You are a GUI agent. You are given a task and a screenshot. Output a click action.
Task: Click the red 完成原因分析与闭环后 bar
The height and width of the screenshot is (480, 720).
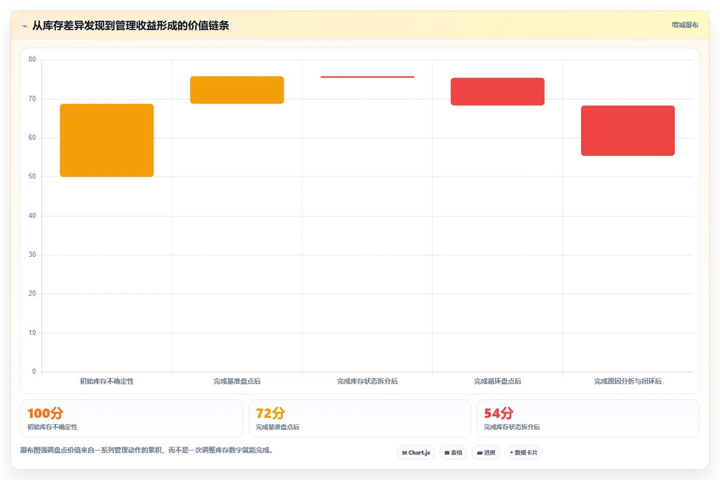628,130
